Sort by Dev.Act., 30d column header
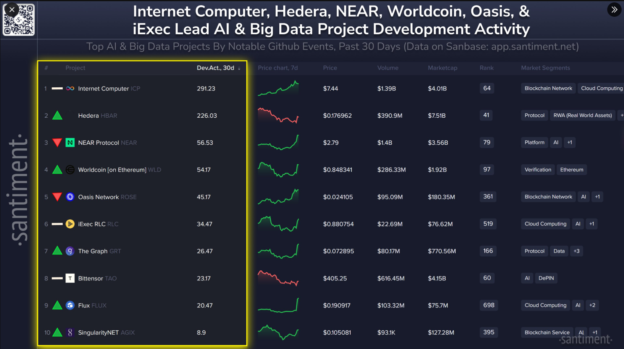This screenshot has width=624, height=349. pos(216,68)
